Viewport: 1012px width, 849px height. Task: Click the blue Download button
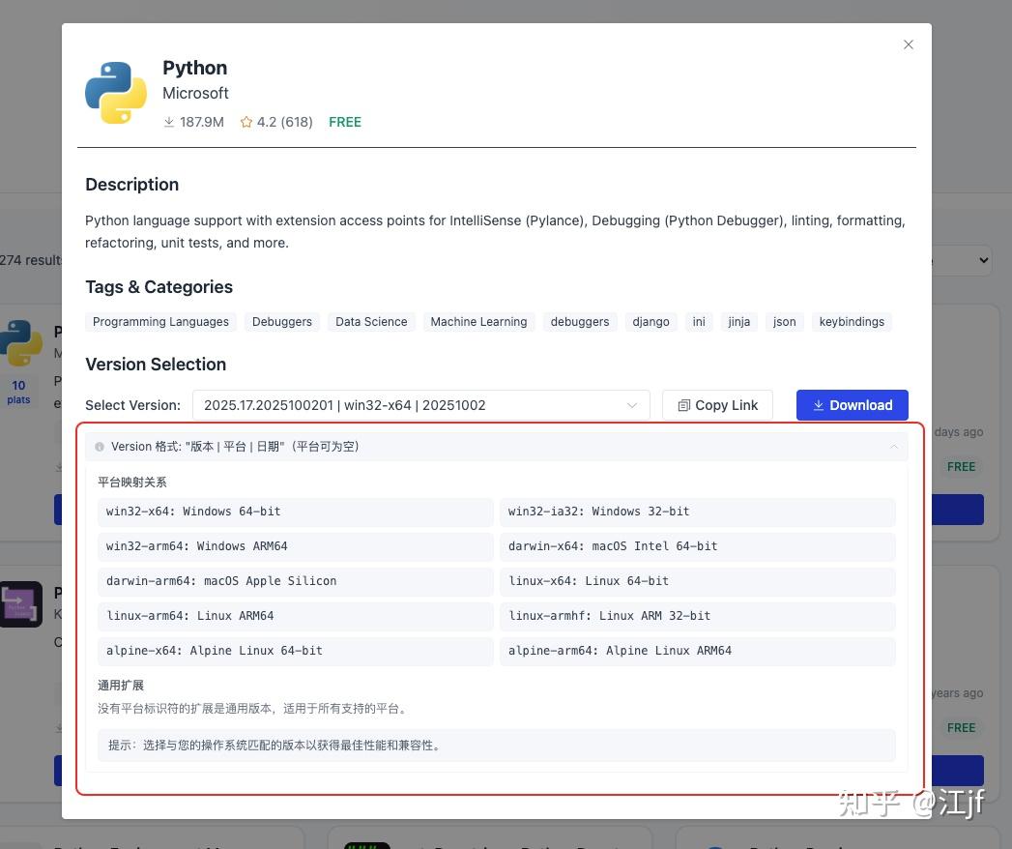pos(852,405)
